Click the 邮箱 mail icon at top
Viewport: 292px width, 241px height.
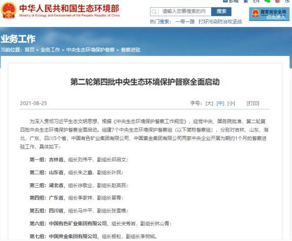point(225,1)
